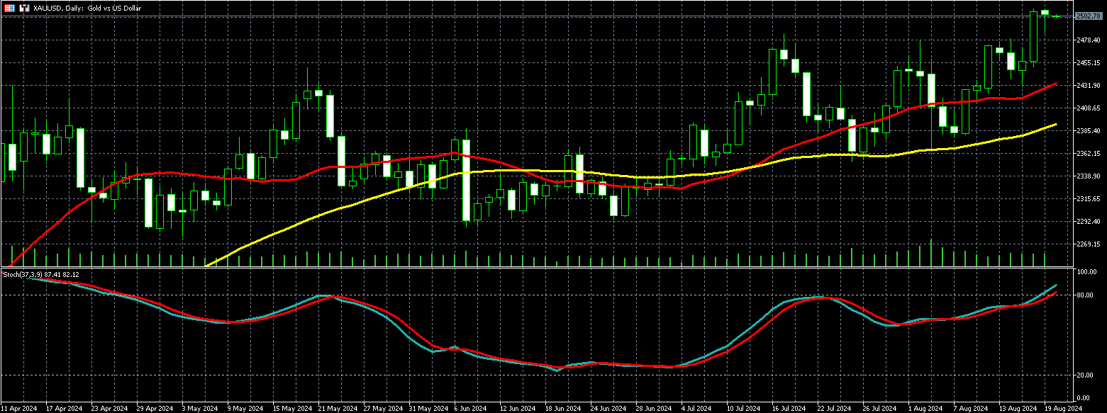Viewport: 1107px width, 413px height.
Task: Click the 2269.15 price axis label
Action: click(x=1087, y=244)
